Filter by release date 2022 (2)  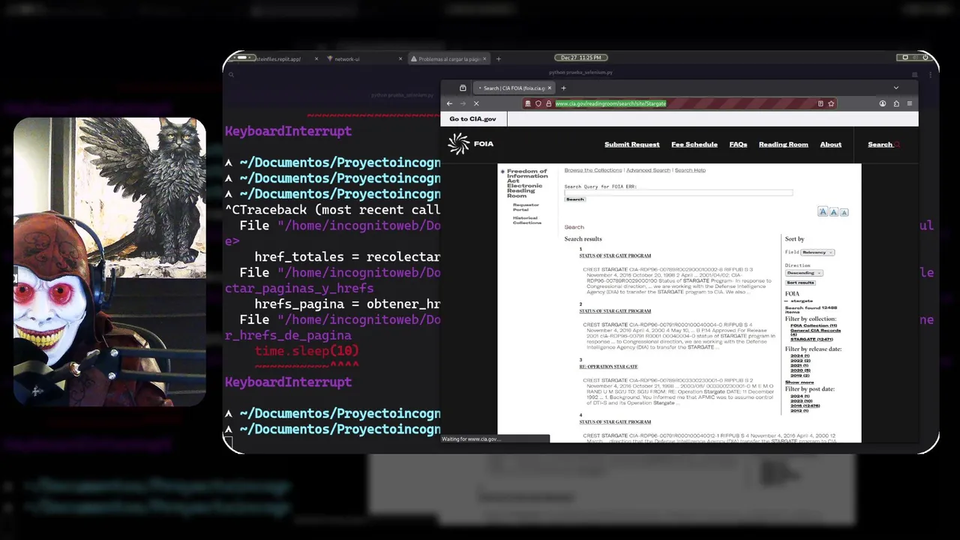point(799,361)
